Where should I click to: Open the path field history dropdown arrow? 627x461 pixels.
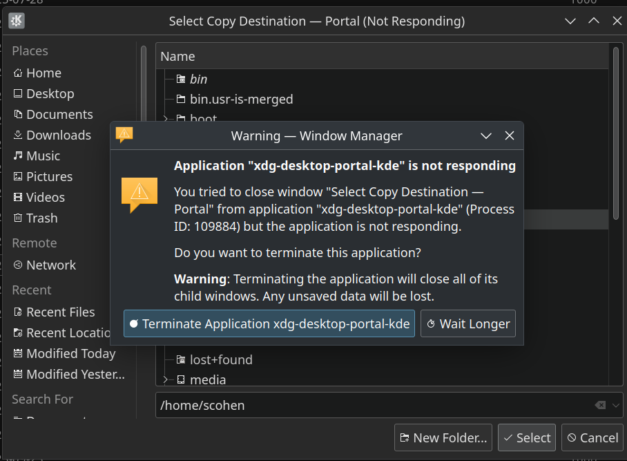tap(616, 405)
